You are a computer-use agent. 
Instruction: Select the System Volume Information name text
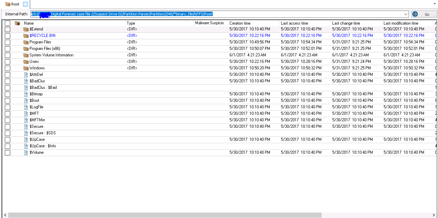pos(51,55)
